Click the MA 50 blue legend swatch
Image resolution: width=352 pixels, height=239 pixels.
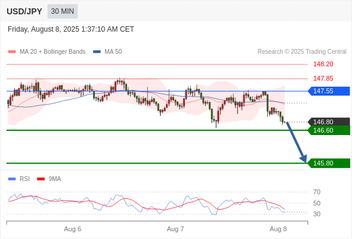[x=97, y=52]
